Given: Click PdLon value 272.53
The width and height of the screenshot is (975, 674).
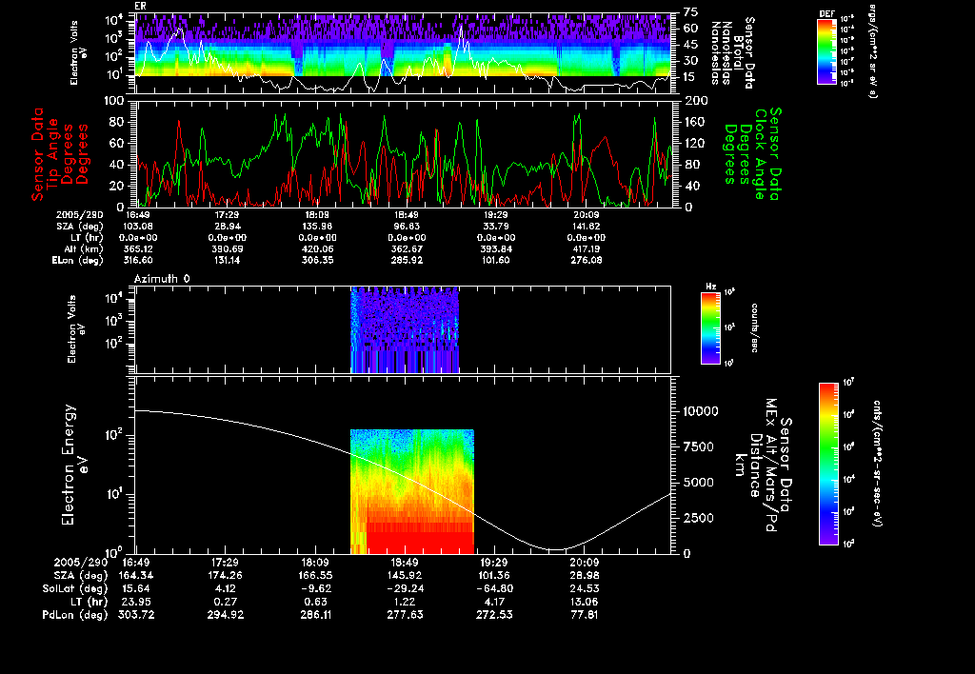Looking at the screenshot, I should pyautogui.click(x=494, y=616).
